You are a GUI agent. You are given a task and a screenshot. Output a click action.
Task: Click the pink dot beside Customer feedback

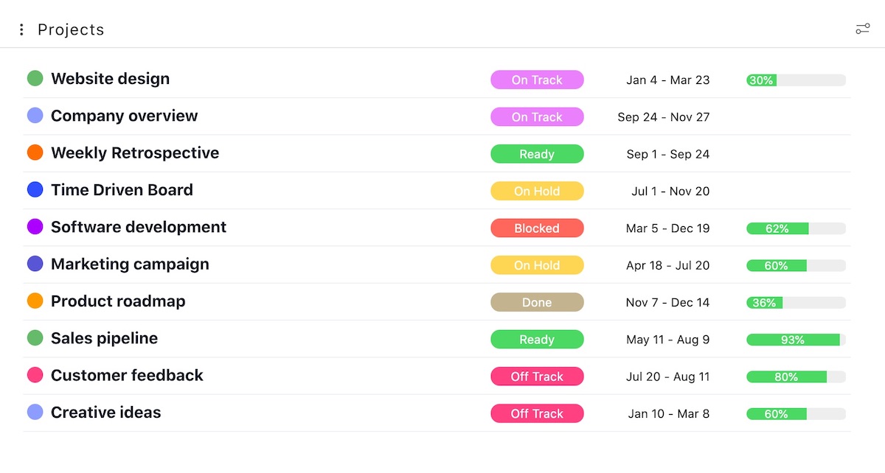[35, 375]
